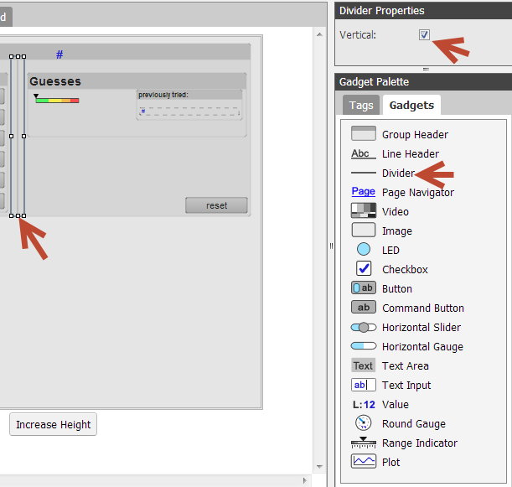
Task: Click the splitter grip between properties and palette
Action: click(426, 69)
